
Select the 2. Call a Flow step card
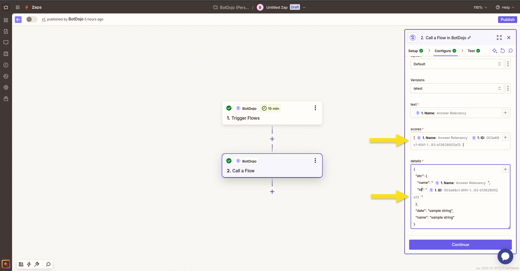(x=272, y=166)
